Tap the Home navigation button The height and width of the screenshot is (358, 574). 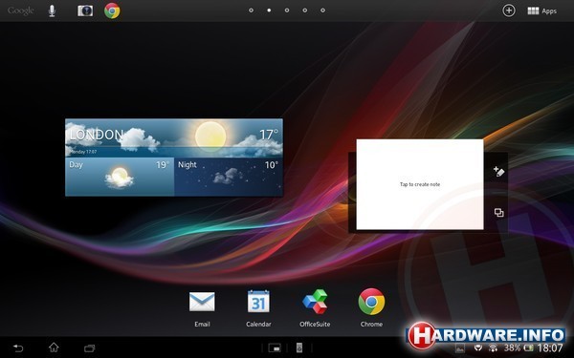coord(54,347)
